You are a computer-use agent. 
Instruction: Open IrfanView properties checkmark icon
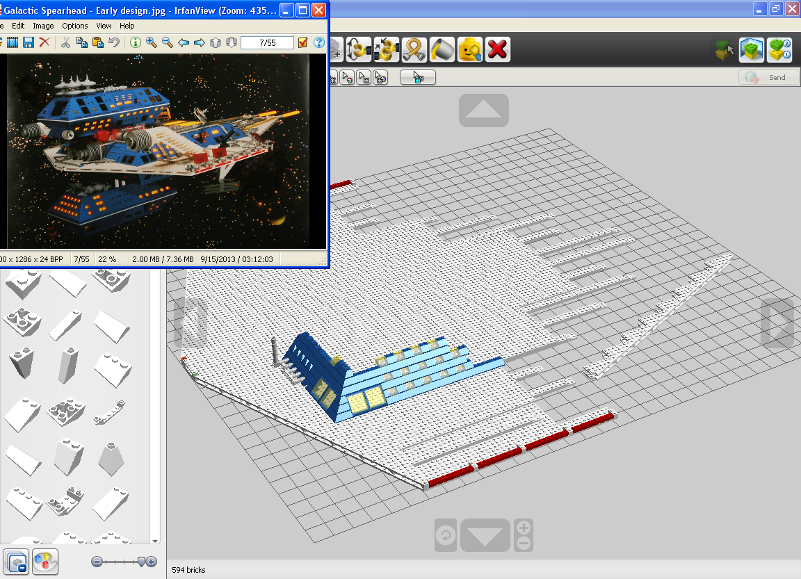coord(303,42)
